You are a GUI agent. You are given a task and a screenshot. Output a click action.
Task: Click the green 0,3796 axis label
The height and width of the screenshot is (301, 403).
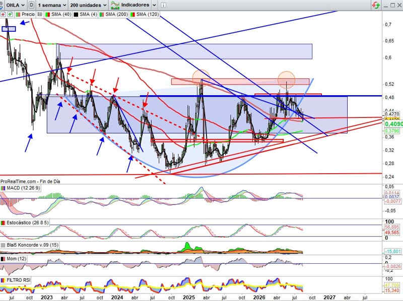392,131
